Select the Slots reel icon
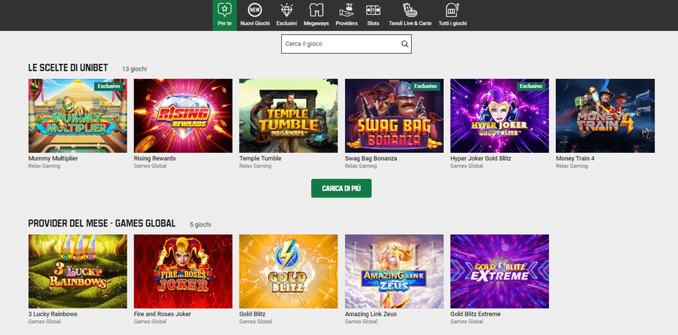 [x=373, y=10]
